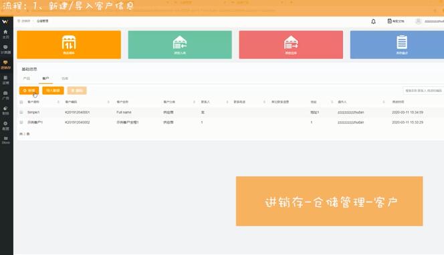Click the orange 新增 add button

click(29, 91)
